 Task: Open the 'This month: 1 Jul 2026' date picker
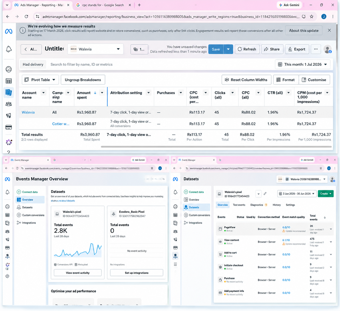[x=302, y=64]
